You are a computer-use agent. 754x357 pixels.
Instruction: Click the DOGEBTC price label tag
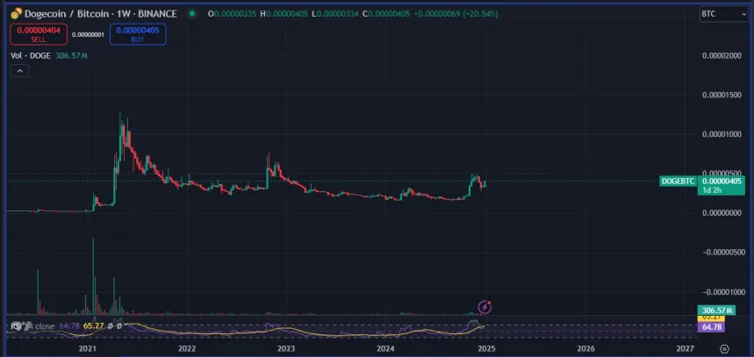[678, 182]
